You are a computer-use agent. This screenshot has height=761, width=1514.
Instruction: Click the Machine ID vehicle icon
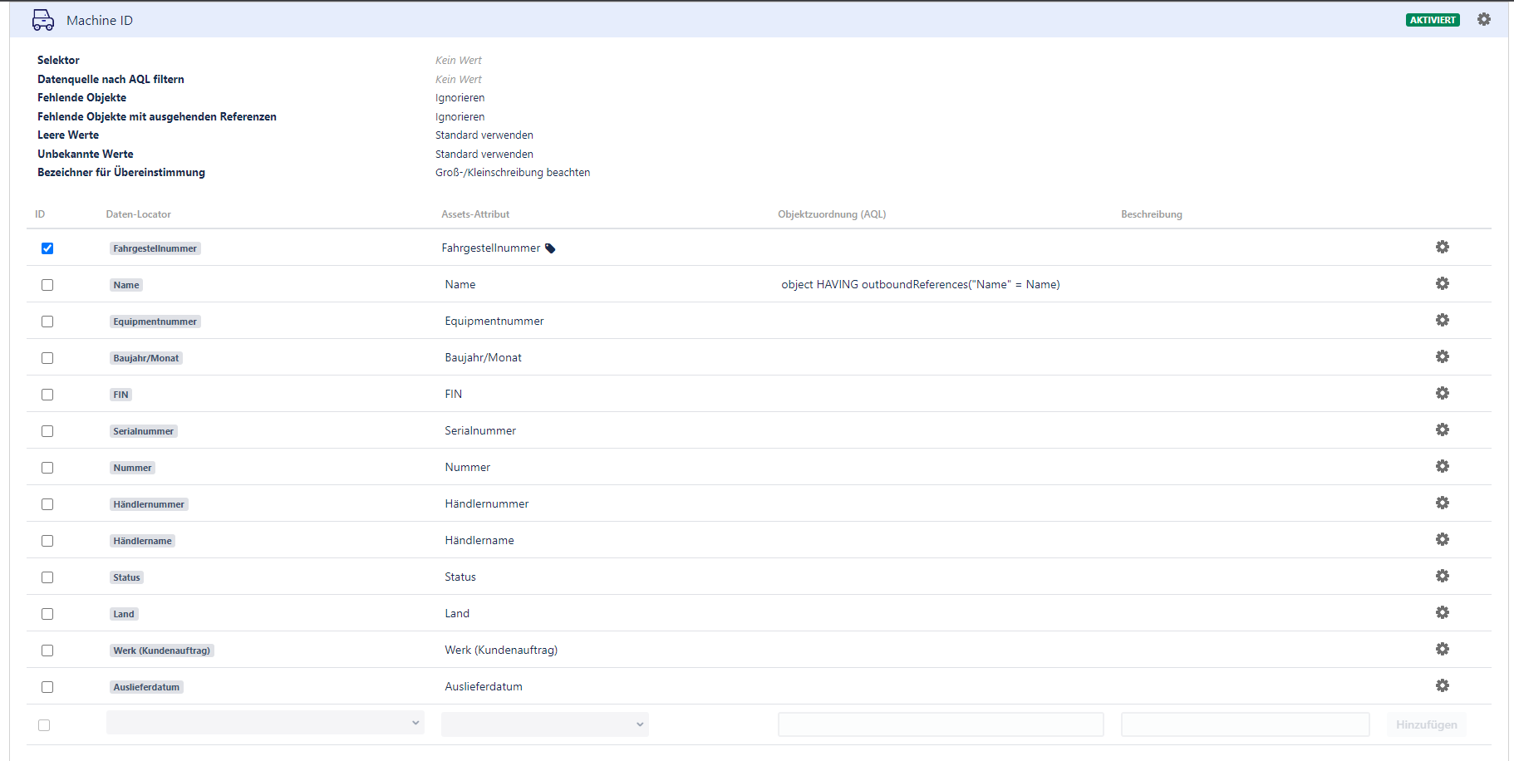pyautogui.click(x=43, y=20)
